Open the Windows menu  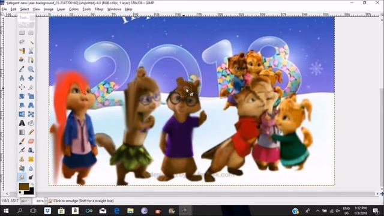(x=114, y=10)
